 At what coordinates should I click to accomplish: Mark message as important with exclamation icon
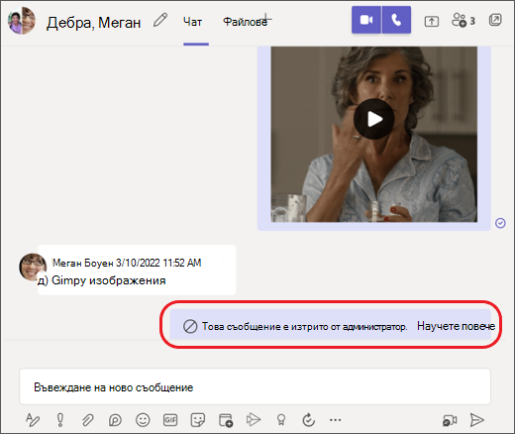(x=60, y=420)
